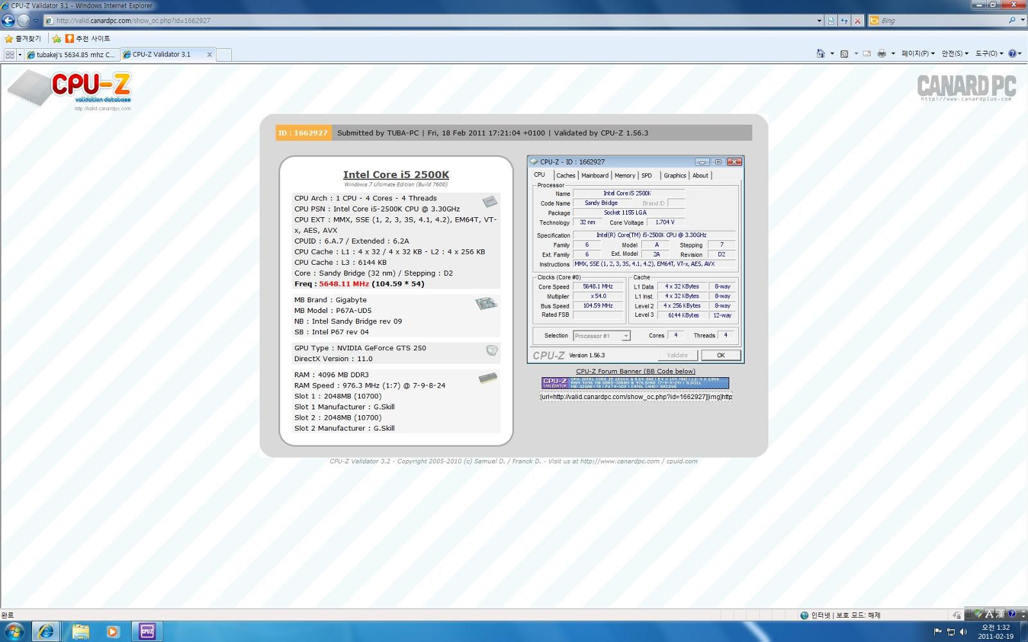Expand the tab list dropdown arrow

click(x=20, y=55)
